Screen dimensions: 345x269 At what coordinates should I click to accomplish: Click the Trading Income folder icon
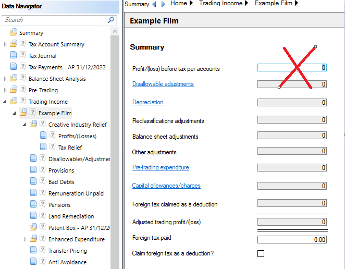[13, 101]
